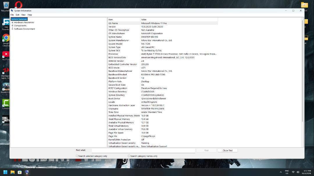This screenshot has height=176, width=314.
Task: Select the Redragon M816 desktop shortcut
Action: pos(6,73)
